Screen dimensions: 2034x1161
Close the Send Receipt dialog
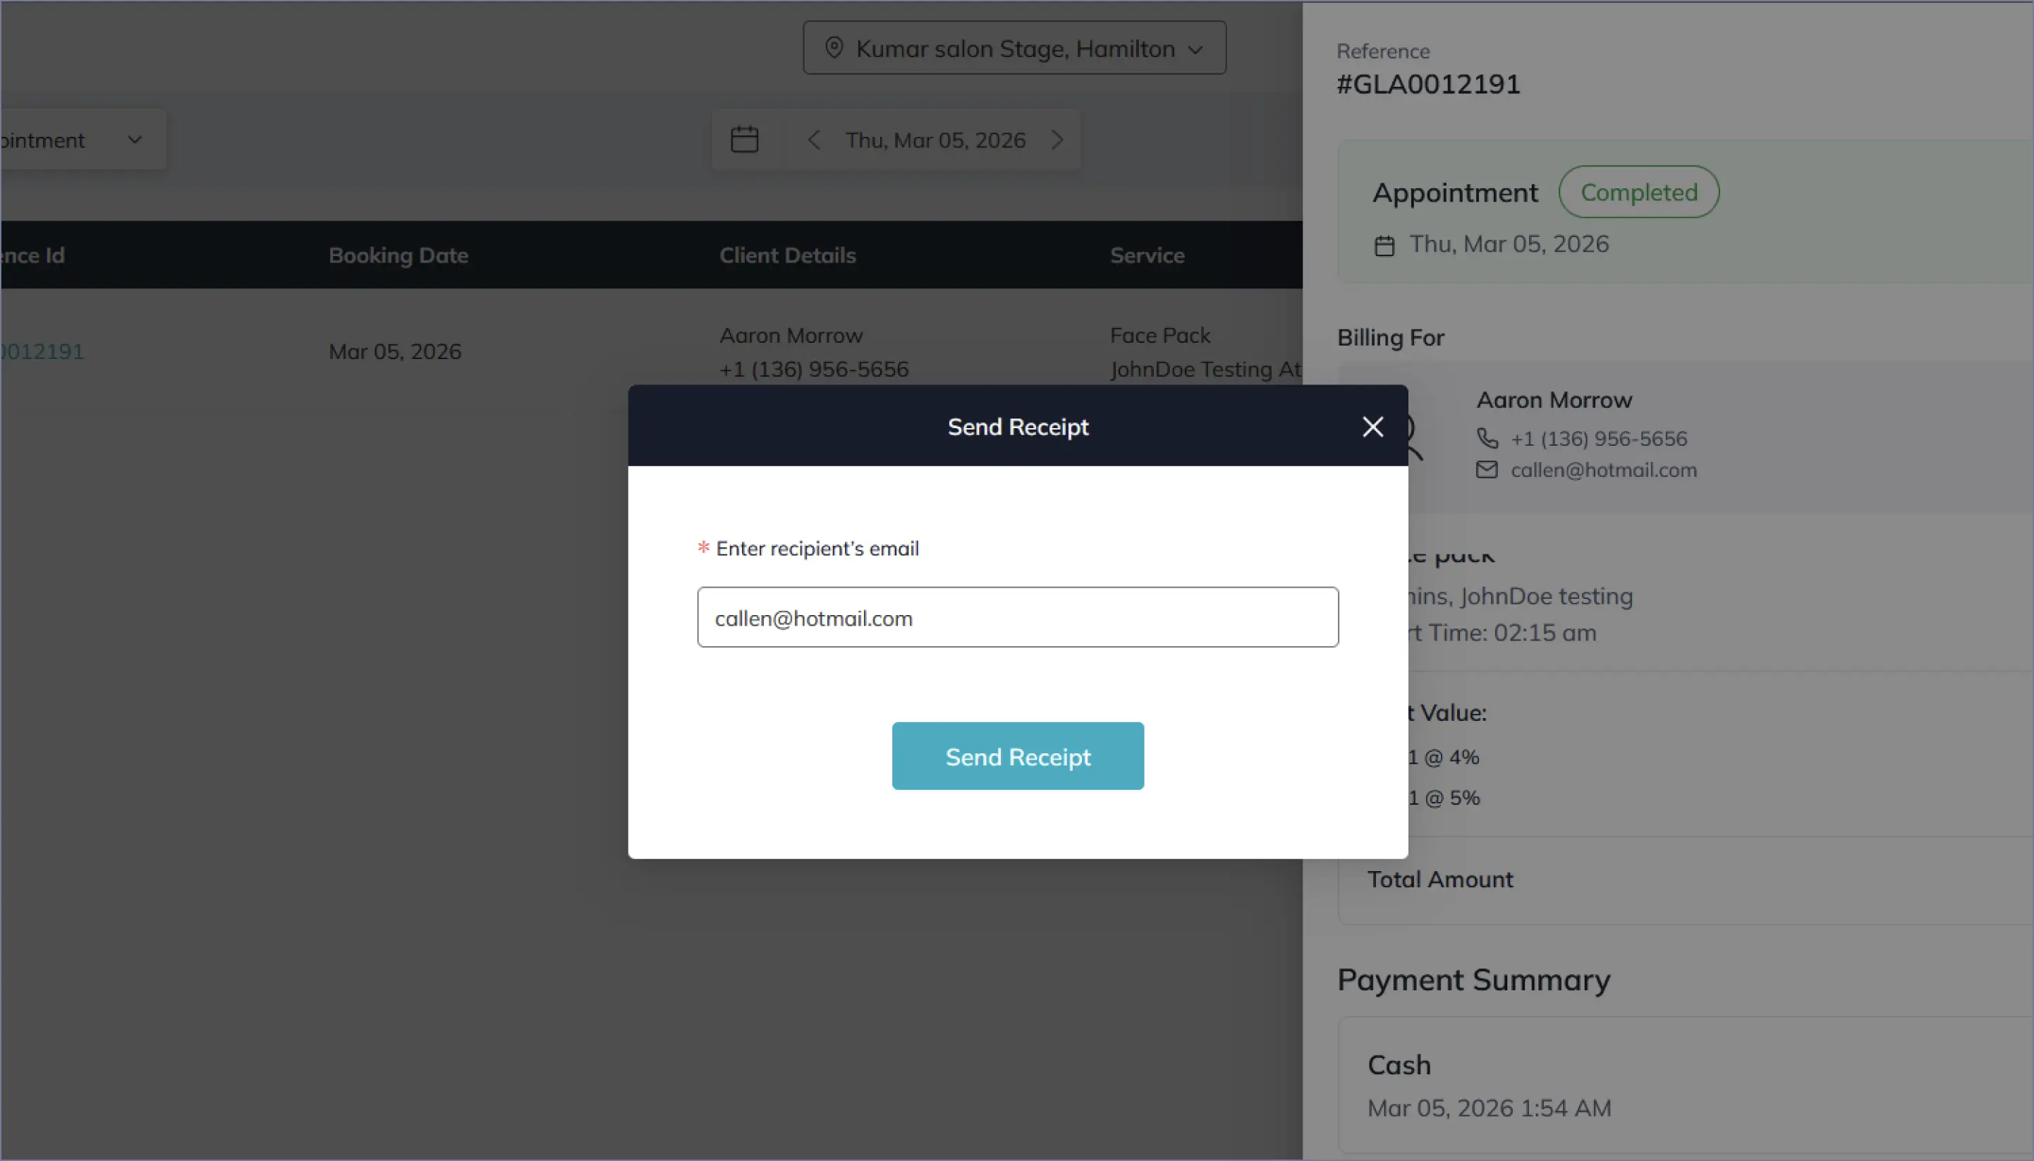(1372, 427)
